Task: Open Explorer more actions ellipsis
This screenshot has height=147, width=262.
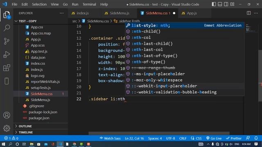Action: click(62, 13)
